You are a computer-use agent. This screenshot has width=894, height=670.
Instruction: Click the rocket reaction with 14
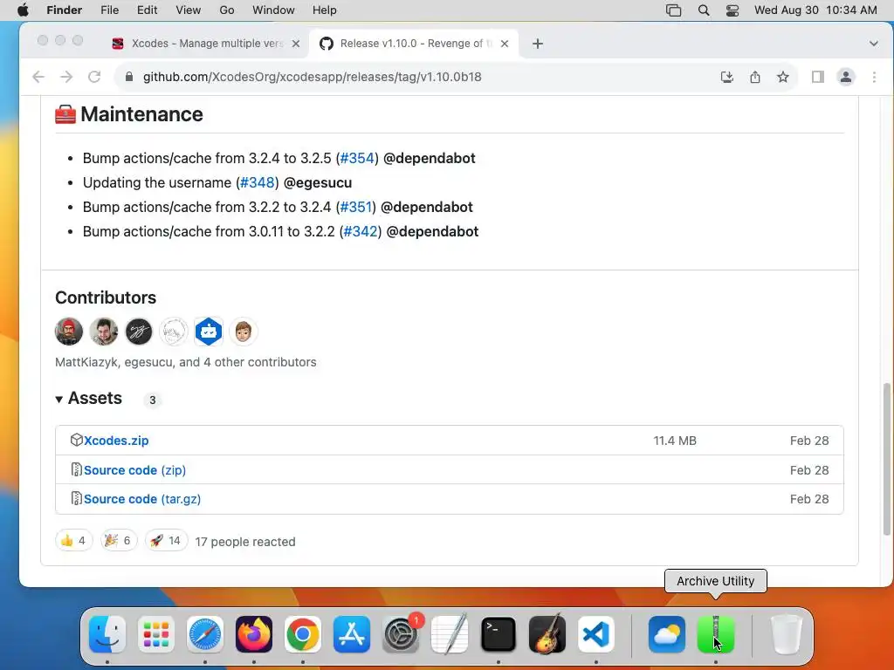pos(166,540)
